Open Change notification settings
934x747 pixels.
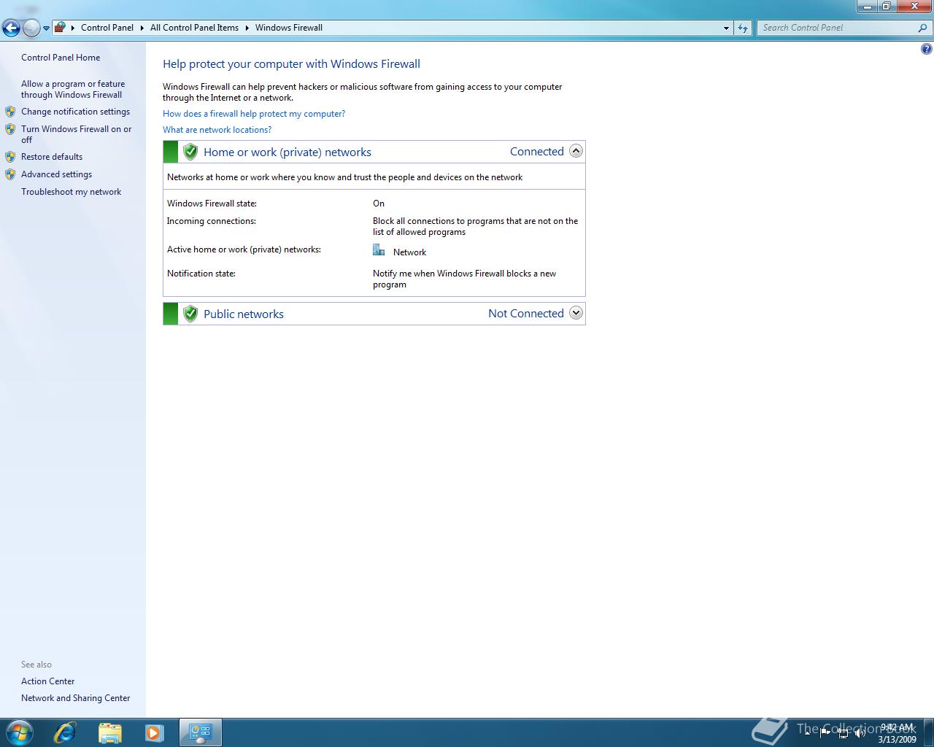click(x=75, y=112)
